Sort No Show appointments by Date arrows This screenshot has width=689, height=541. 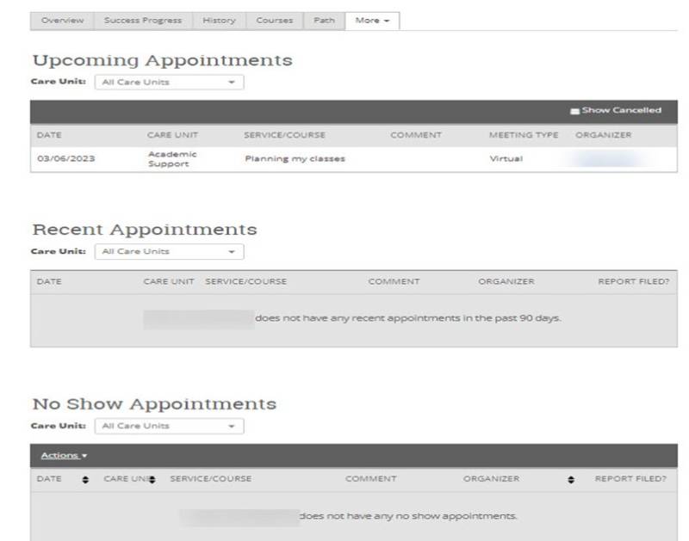pos(85,479)
